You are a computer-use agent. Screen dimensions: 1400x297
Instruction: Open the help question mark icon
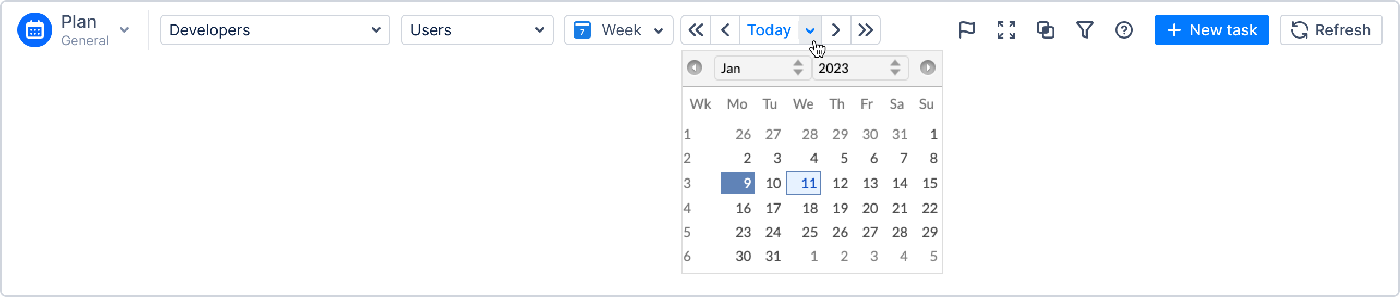tap(1124, 30)
